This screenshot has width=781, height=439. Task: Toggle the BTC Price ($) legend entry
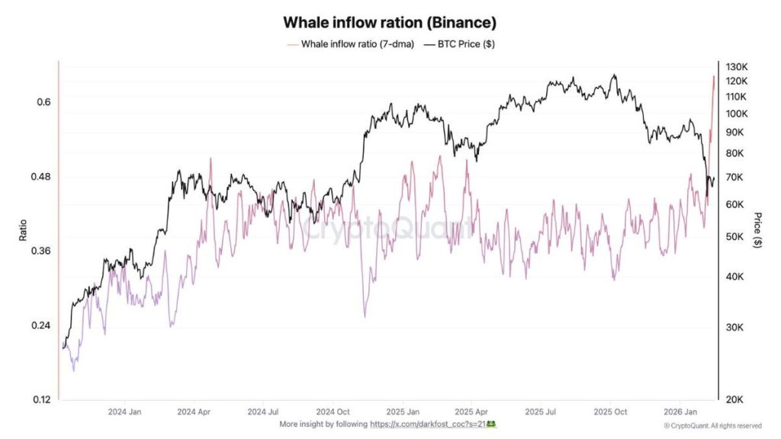pyautogui.click(x=466, y=43)
